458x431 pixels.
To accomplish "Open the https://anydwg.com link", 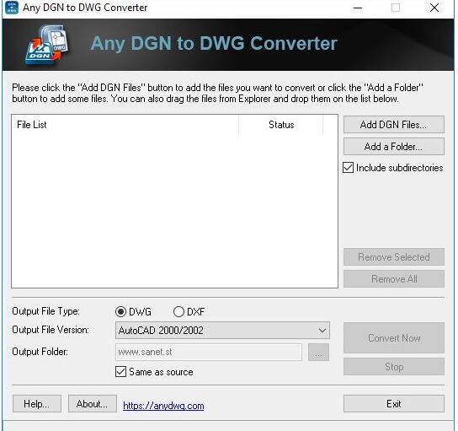I will [x=163, y=406].
